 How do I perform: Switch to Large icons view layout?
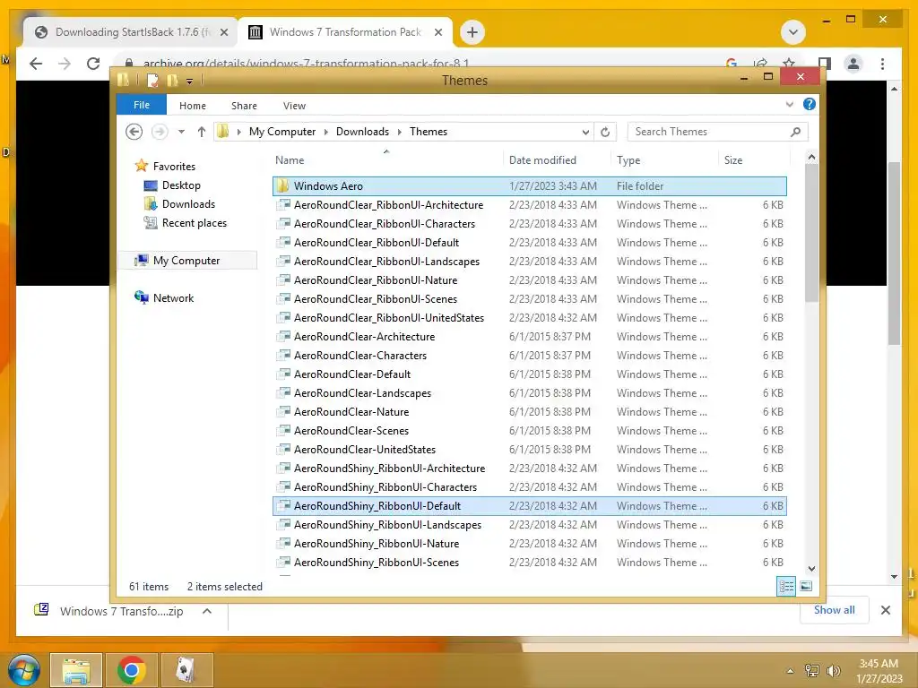(806, 586)
